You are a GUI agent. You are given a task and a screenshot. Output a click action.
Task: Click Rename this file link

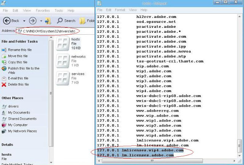click(20, 50)
